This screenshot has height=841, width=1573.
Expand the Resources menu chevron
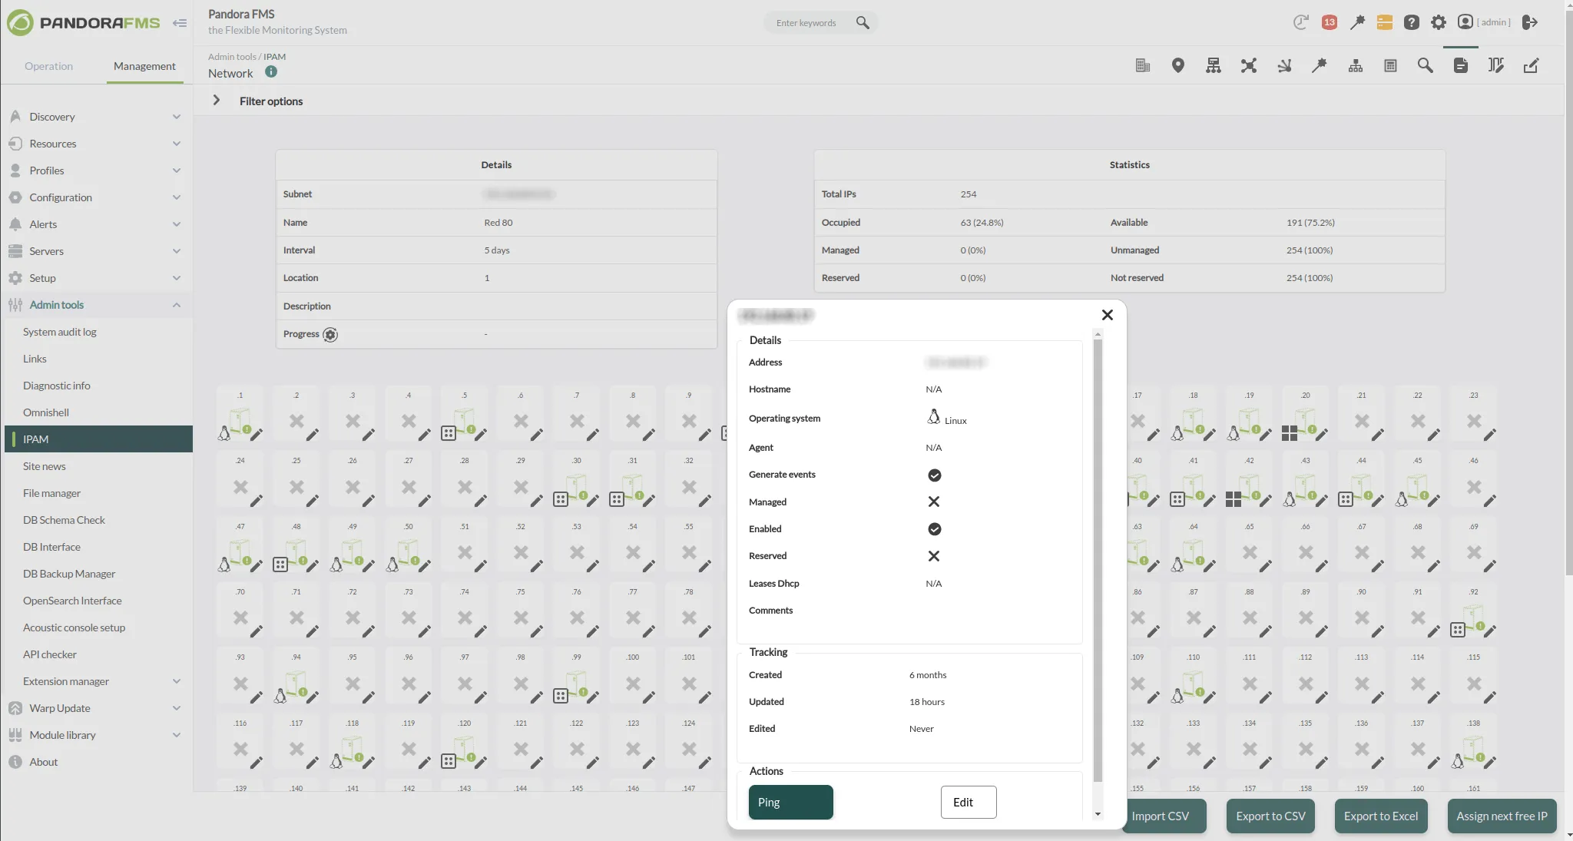coord(177,144)
